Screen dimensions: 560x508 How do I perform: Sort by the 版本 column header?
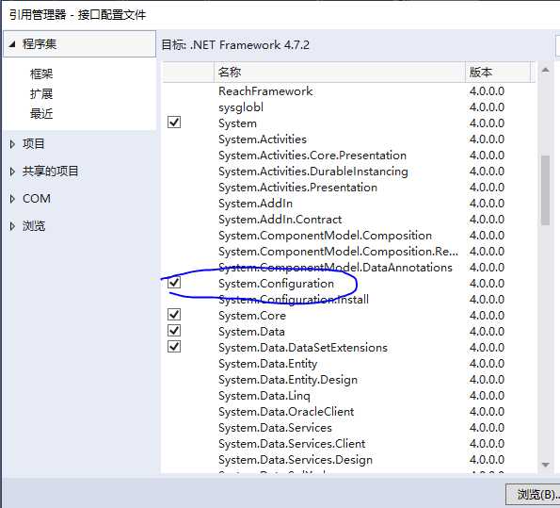[x=498, y=73]
